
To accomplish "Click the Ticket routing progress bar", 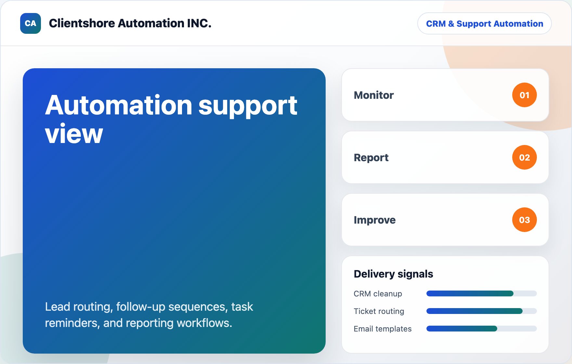I will 481,311.
